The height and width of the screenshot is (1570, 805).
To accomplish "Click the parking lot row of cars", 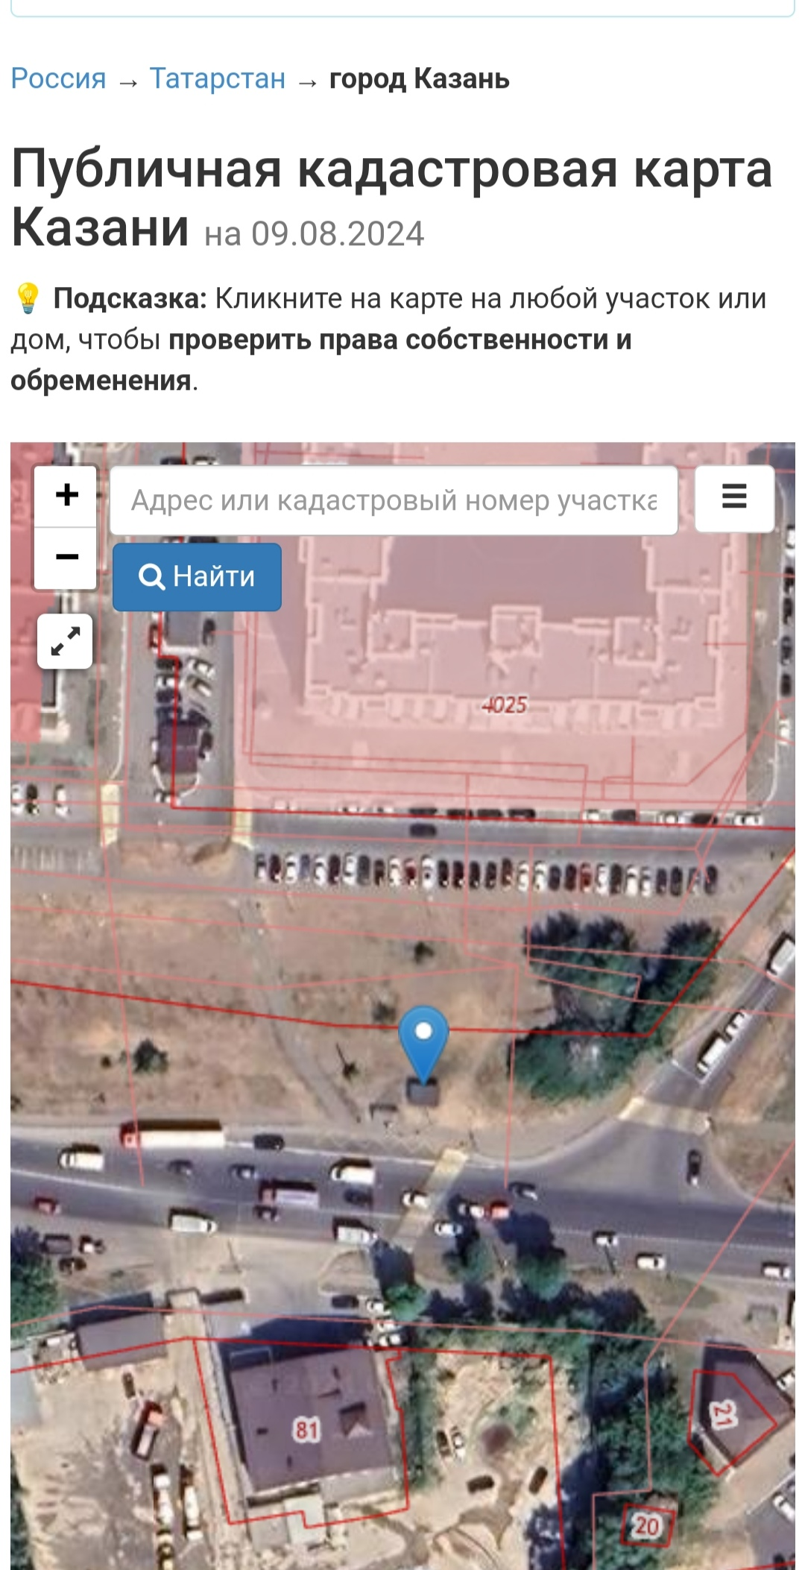I will 486,874.
